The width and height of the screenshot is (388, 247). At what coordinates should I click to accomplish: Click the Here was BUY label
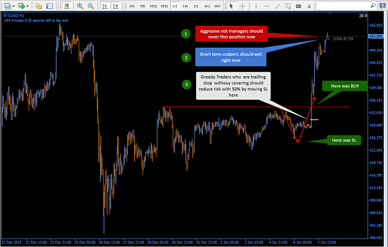tap(345, 86)
